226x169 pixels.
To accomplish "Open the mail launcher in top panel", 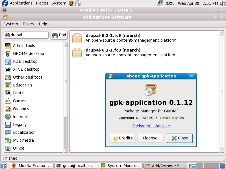I will [x=79, y=3].
